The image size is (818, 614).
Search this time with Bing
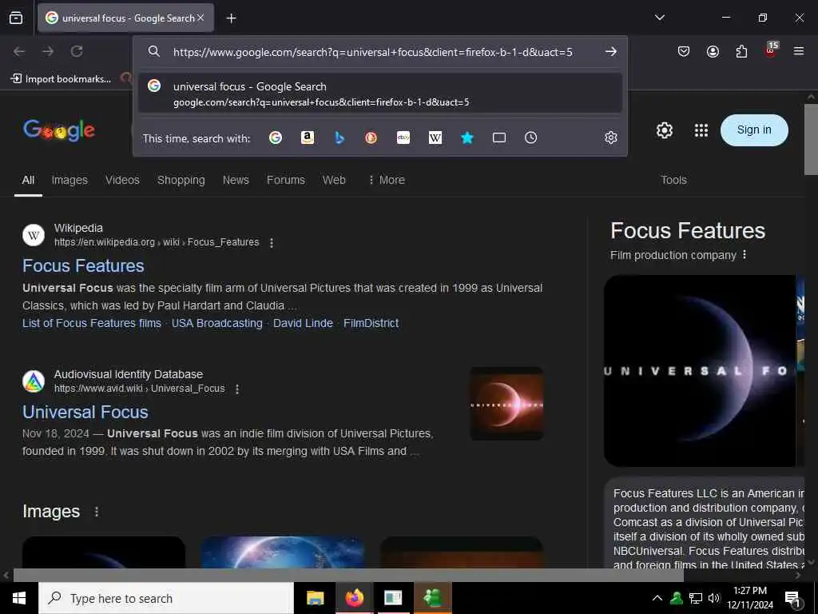click(340, 138)
